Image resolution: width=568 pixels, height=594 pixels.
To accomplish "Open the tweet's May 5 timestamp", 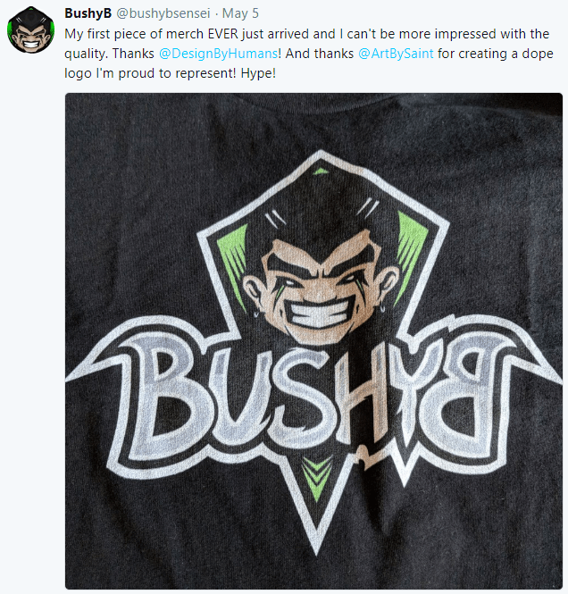I will [240, 13].
